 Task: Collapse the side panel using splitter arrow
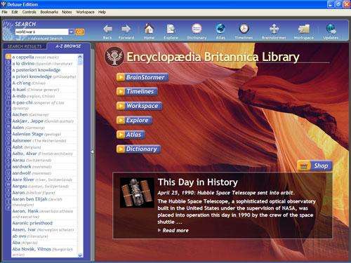point(92,151)
